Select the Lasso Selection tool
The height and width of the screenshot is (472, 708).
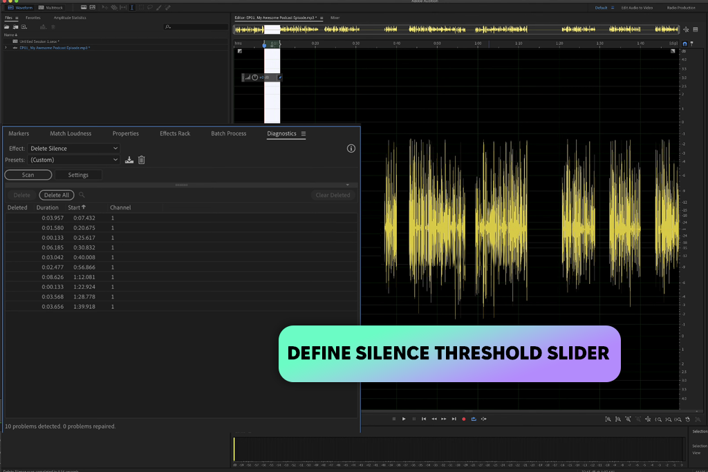click(150, 8)
